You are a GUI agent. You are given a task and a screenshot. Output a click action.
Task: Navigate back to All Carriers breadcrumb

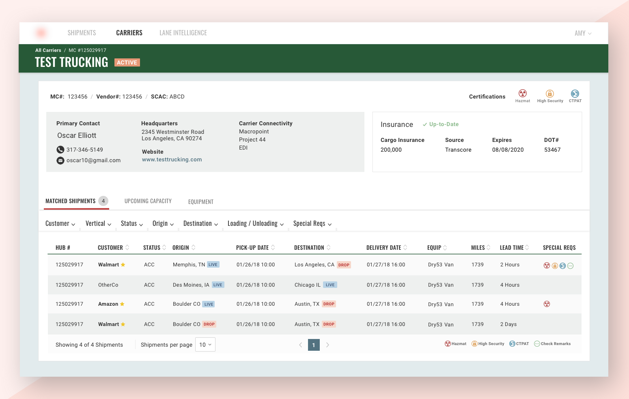coord(48,50)
